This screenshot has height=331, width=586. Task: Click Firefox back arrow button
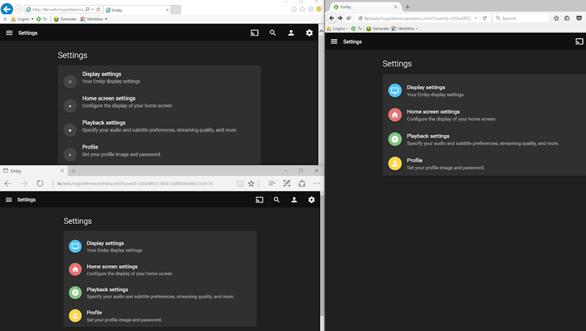pos(332,18)
